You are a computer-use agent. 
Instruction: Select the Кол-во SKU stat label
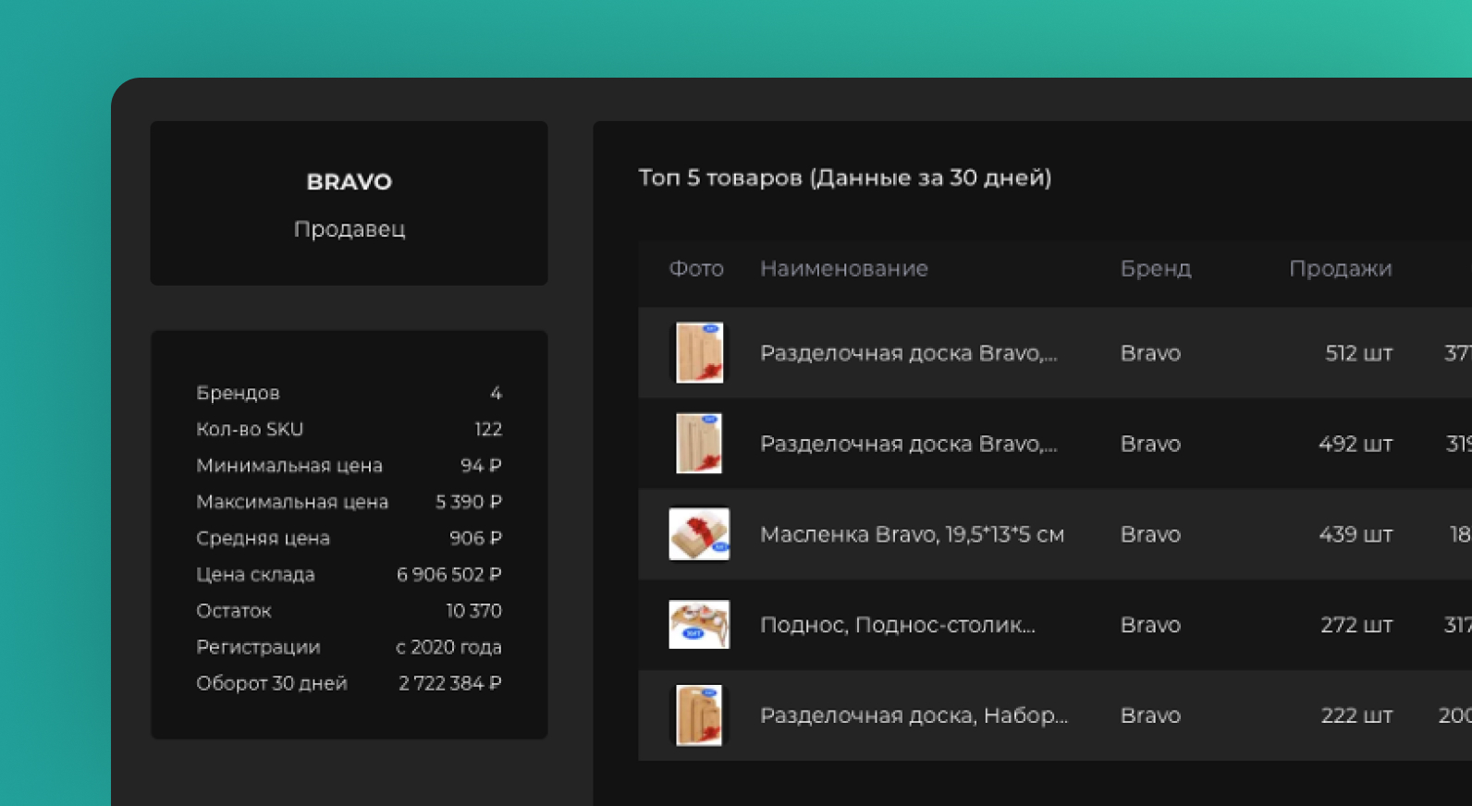[x=250, y=429]
